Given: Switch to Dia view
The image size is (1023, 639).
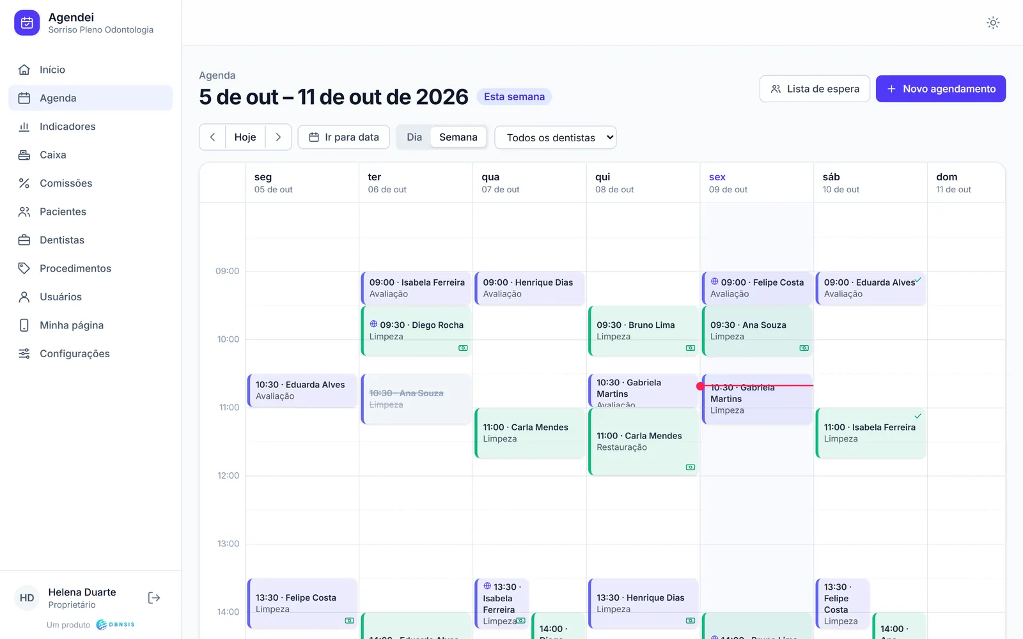Looking at the screenshot, I should pyautogui.click(x=414, y=137).
